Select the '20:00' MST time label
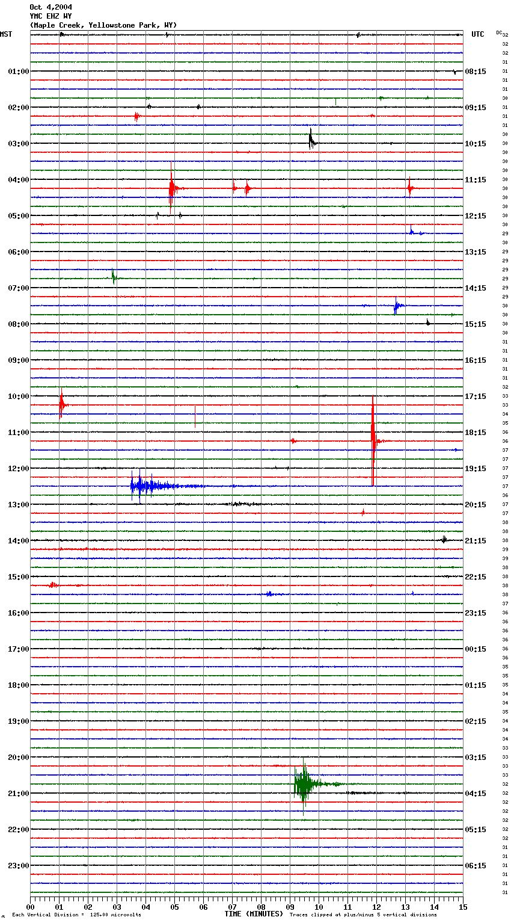Viewport: 511px width, 923px height. click(19, 758)
